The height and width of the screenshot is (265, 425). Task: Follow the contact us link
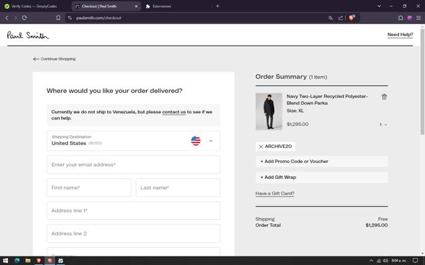point(174,112)
